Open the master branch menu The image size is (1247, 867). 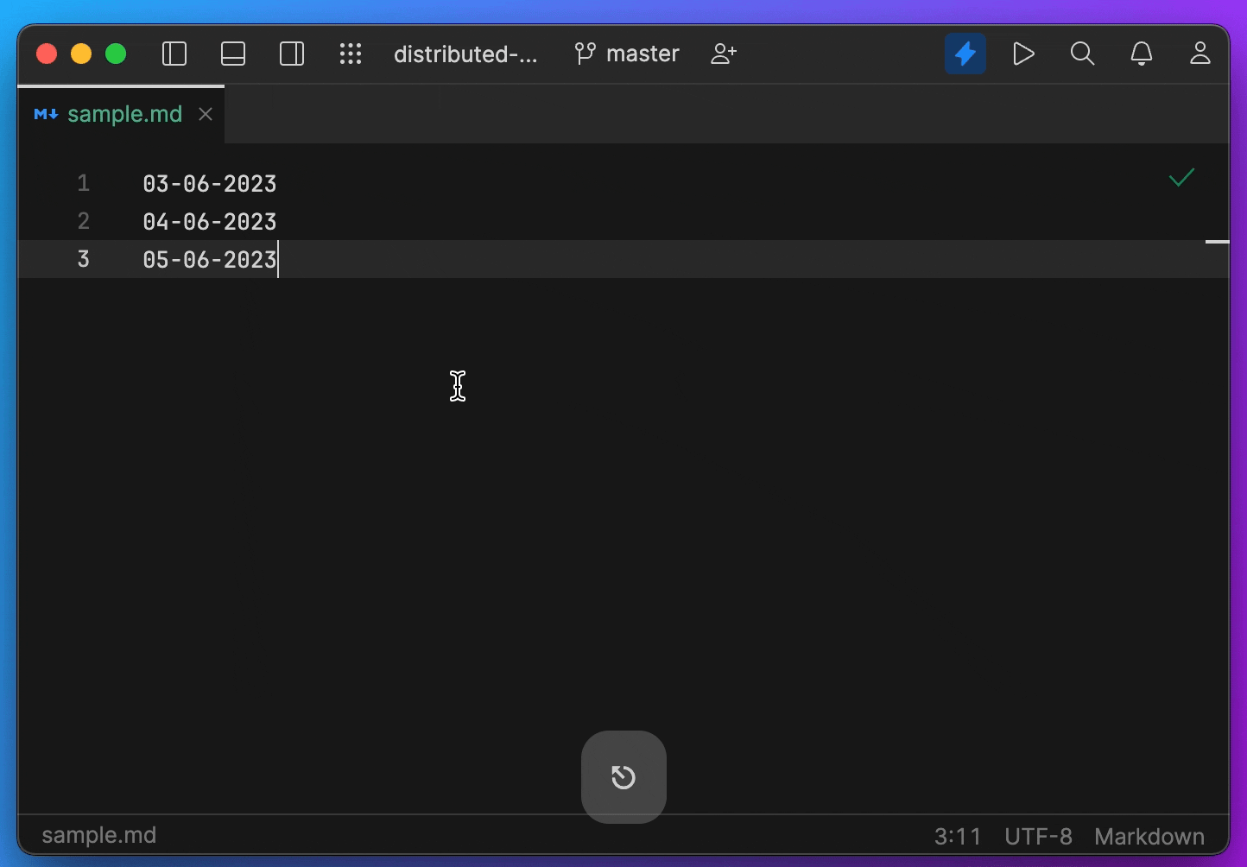627,54
